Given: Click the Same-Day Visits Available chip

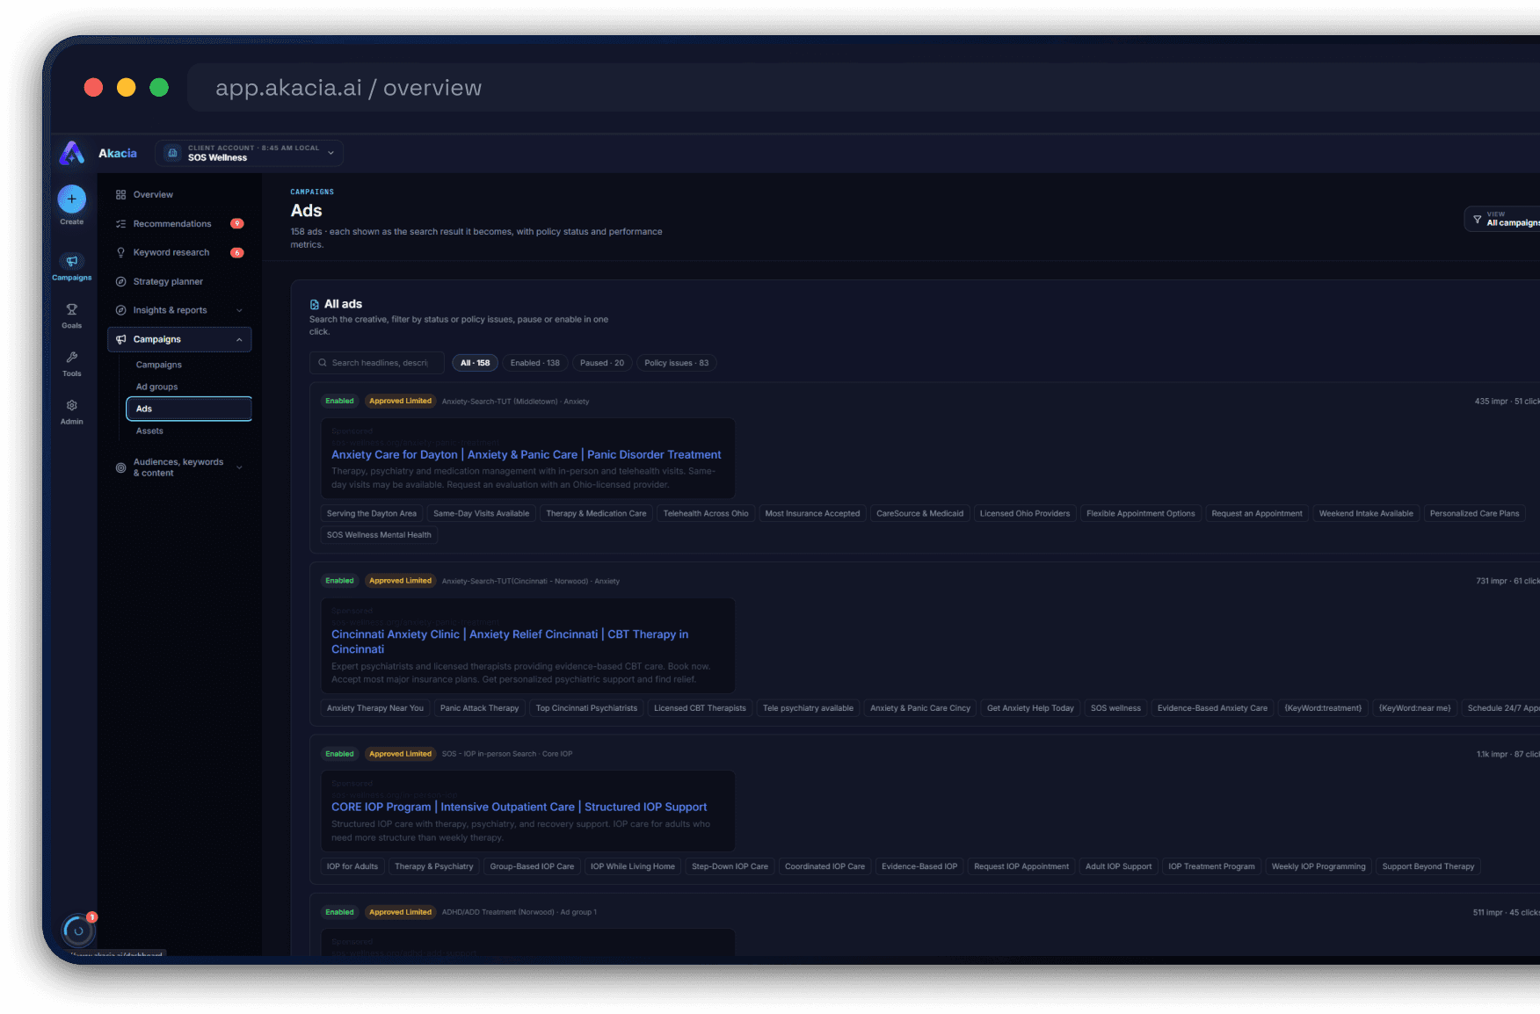Looking at the screenshot, I should [482, 514].
